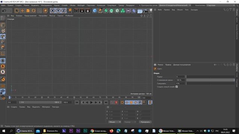Open the MoGraph cloner icon

[x=123, y=11]
